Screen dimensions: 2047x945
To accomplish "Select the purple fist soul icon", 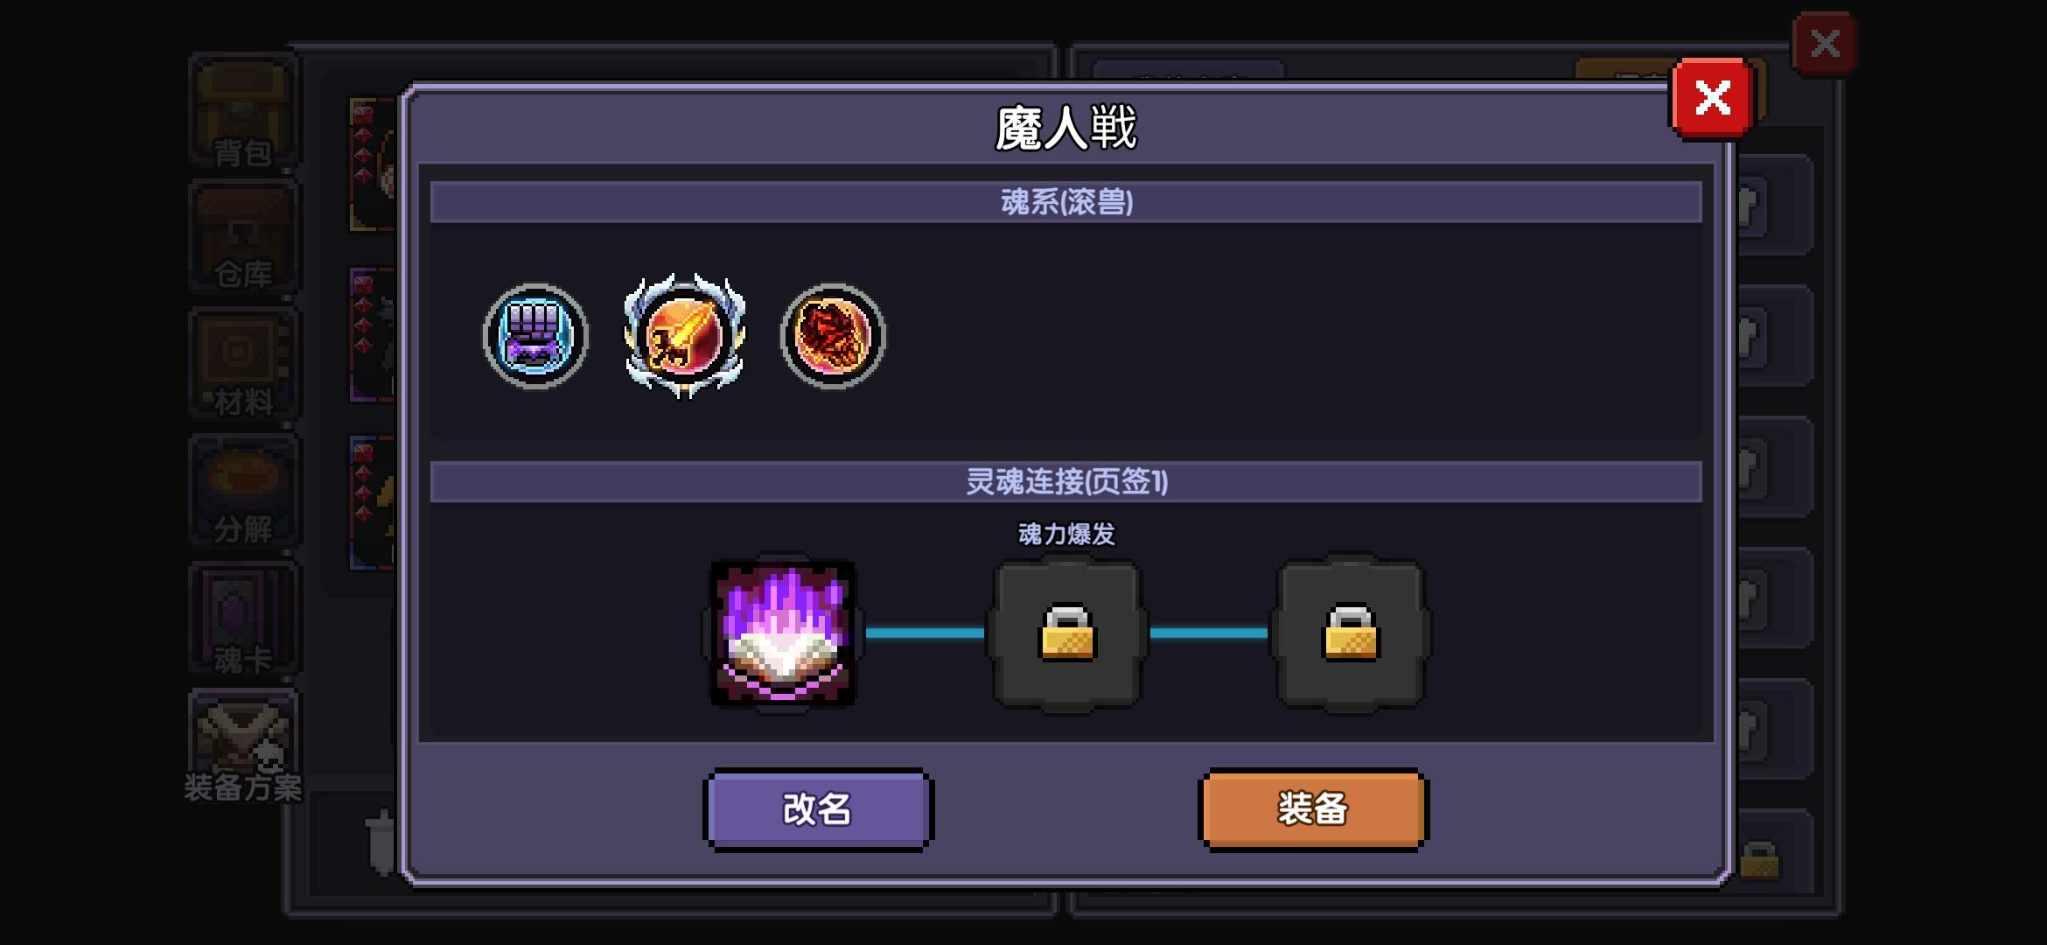I will [535, 336].
